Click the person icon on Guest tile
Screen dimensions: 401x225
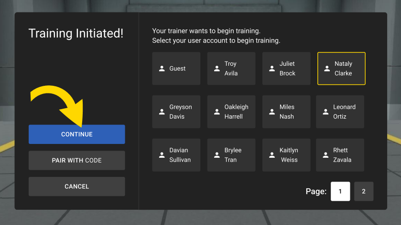(162, 69)
